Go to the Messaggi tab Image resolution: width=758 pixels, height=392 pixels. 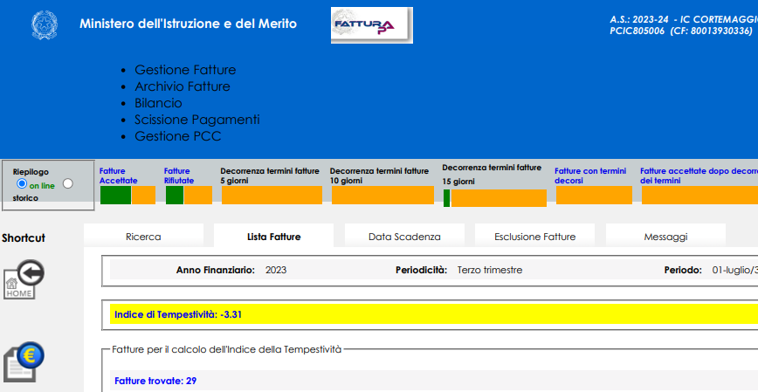pyautogui.click(x=665, y=236)
